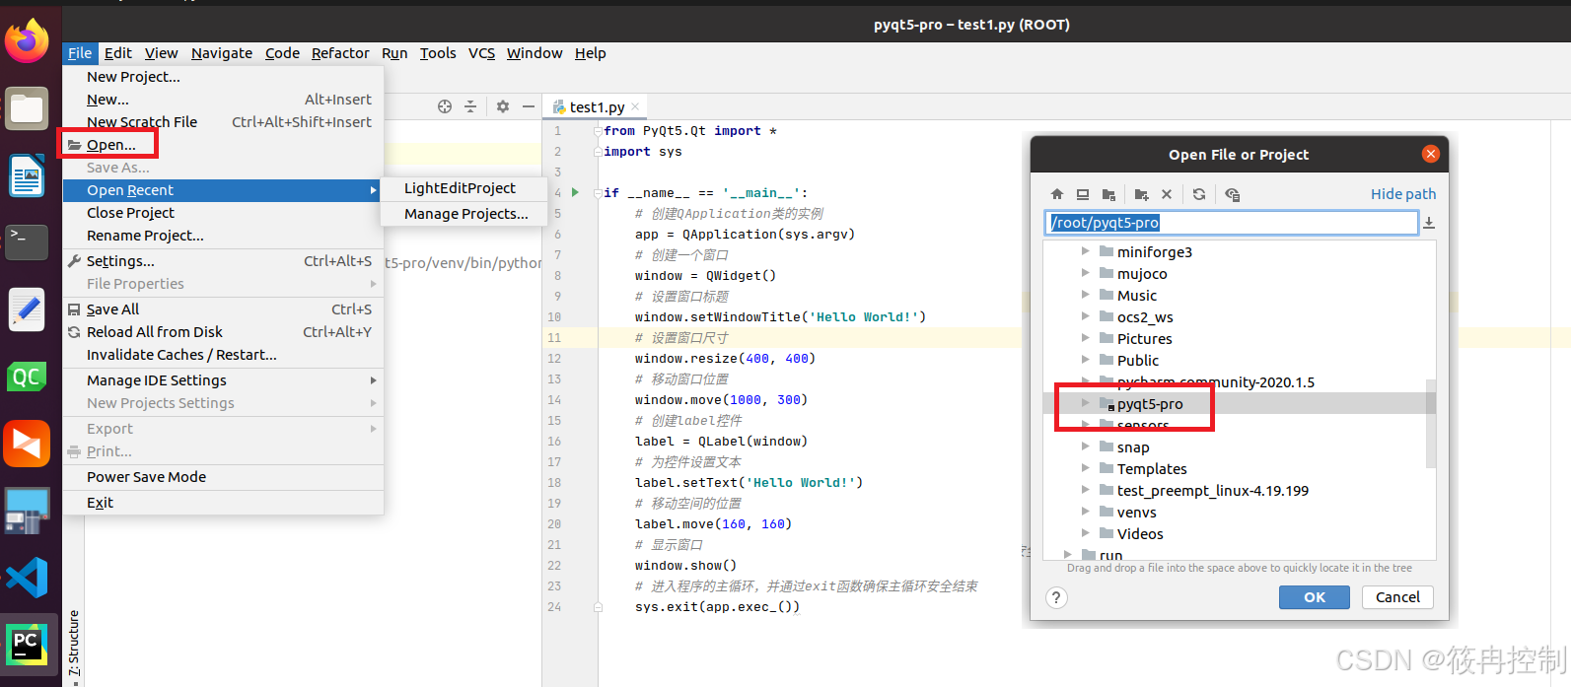Toggle show hidden files icon in dialog
1571x687 pixels.
click(1232, 194)
